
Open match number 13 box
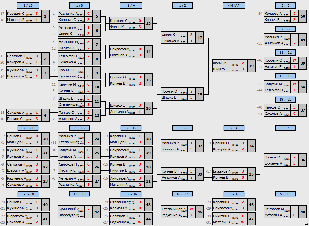[148, 23]
